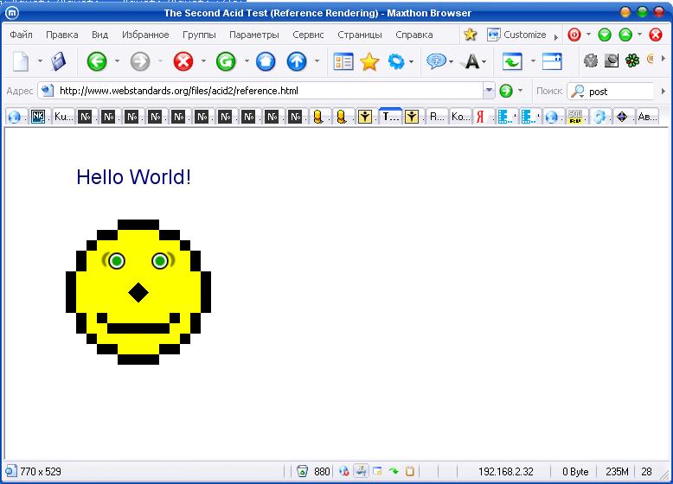Viewport: 673px width, 484px height.
Task: Toggle the highlighted tray status icon
Action: coord(361,471)
